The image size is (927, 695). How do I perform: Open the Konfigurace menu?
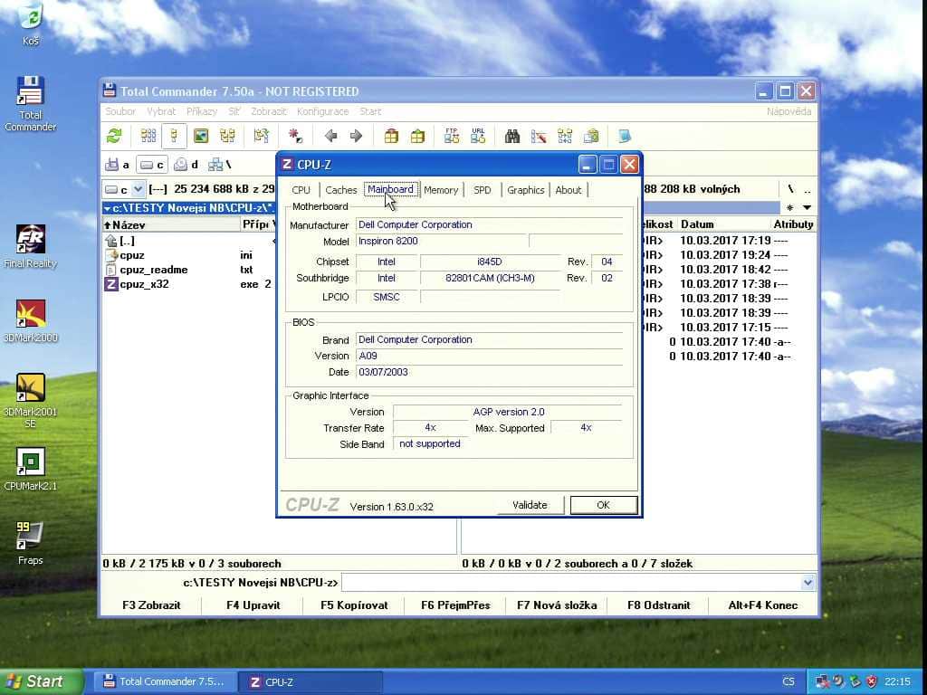click(323, 111)
